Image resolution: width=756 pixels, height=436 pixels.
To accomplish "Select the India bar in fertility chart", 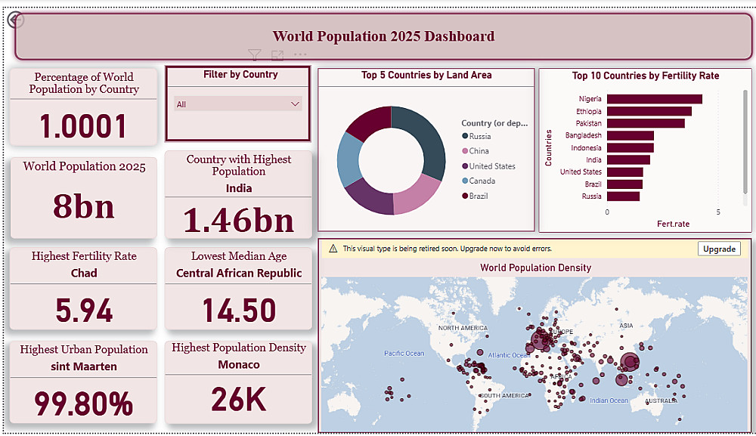I will (x=628, y=160).
